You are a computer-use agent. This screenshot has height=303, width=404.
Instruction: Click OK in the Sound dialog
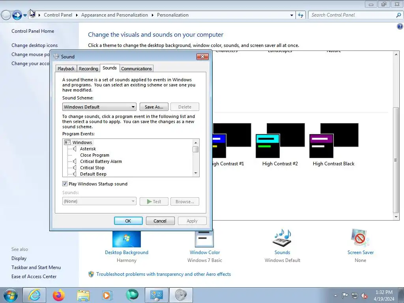[128, 221]
